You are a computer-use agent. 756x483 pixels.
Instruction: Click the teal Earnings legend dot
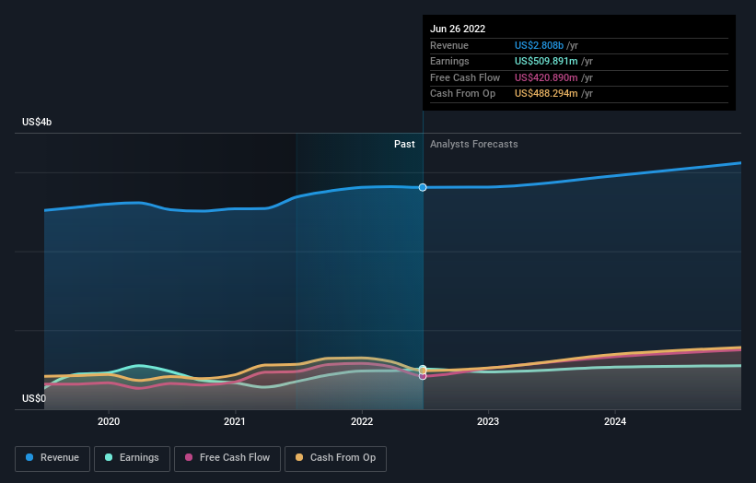(x=109, y=457)
